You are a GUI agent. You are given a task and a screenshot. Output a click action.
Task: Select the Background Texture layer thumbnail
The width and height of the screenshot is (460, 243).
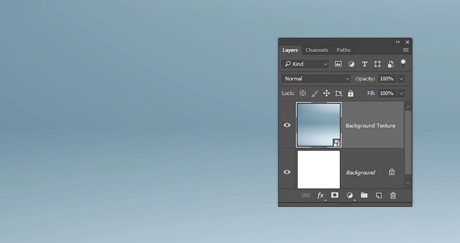(x=319, y=125)
